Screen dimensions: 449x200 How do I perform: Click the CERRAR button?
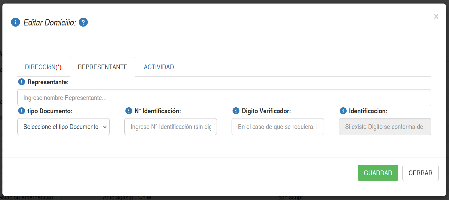tap(420, 173)
